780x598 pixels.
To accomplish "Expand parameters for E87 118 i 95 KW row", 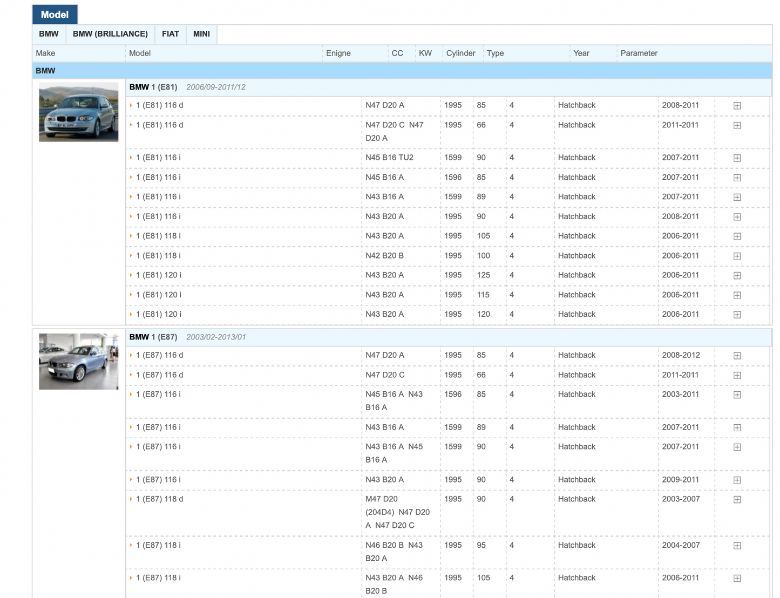I will (737, 546).
